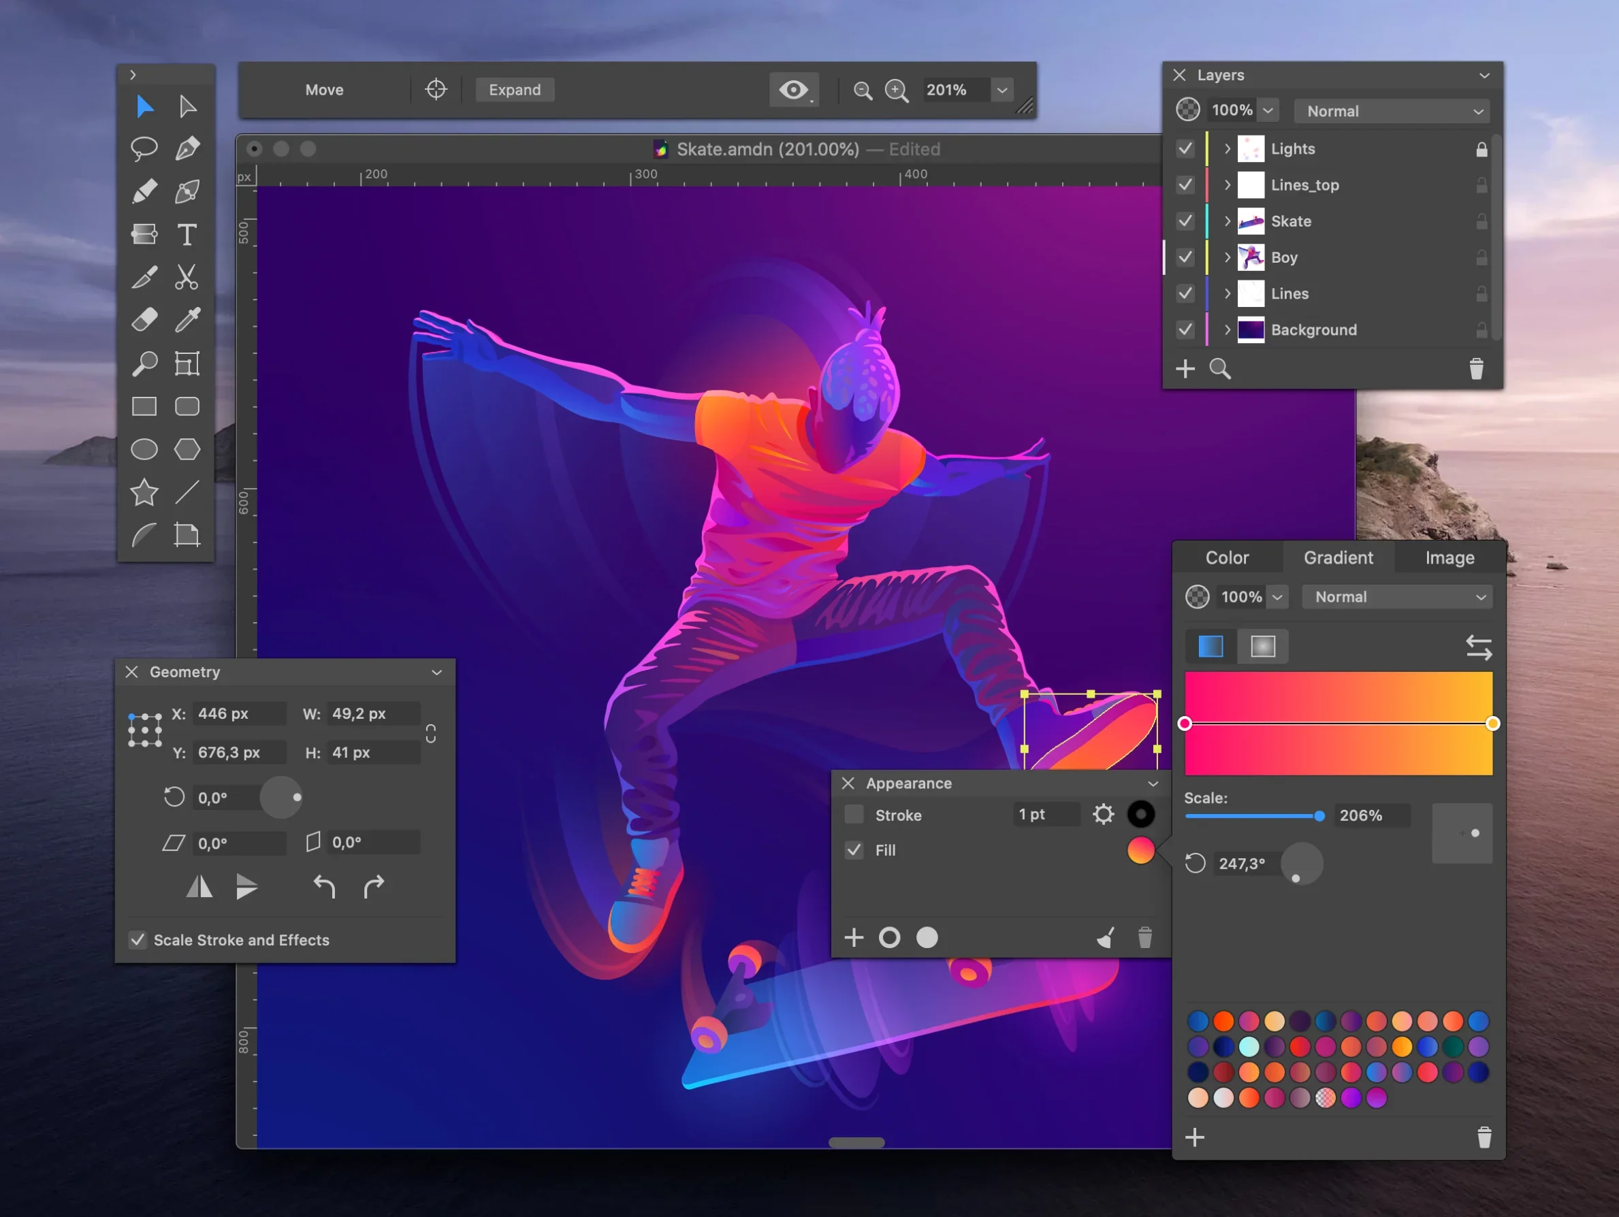This screenshot has width=1619, height=1217.
Task: Select a blue swatch from the palette
Action: tap(1198, 1020)
